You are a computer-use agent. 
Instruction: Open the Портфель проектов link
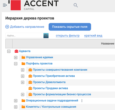click(39, 64)
